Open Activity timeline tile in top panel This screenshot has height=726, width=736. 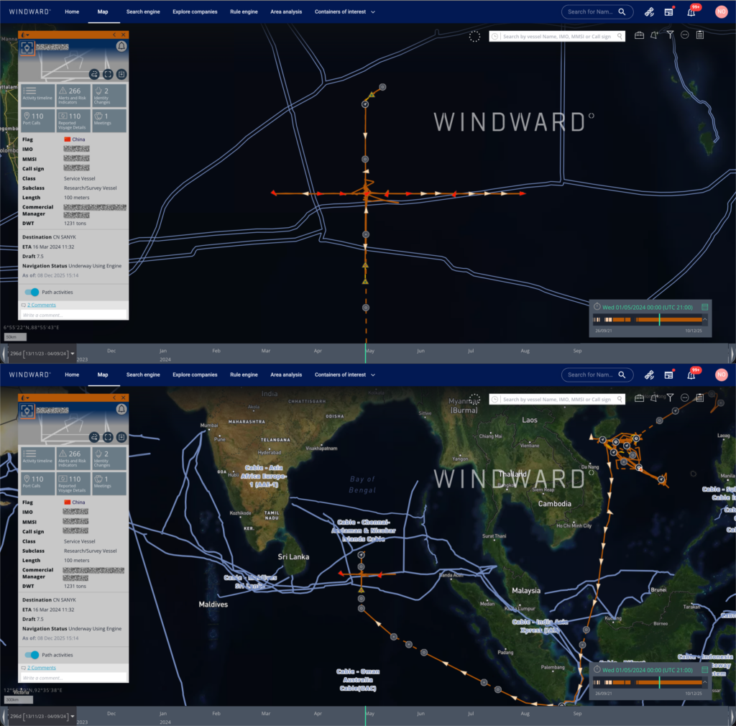pyautogui.click(x=37, y=96)
